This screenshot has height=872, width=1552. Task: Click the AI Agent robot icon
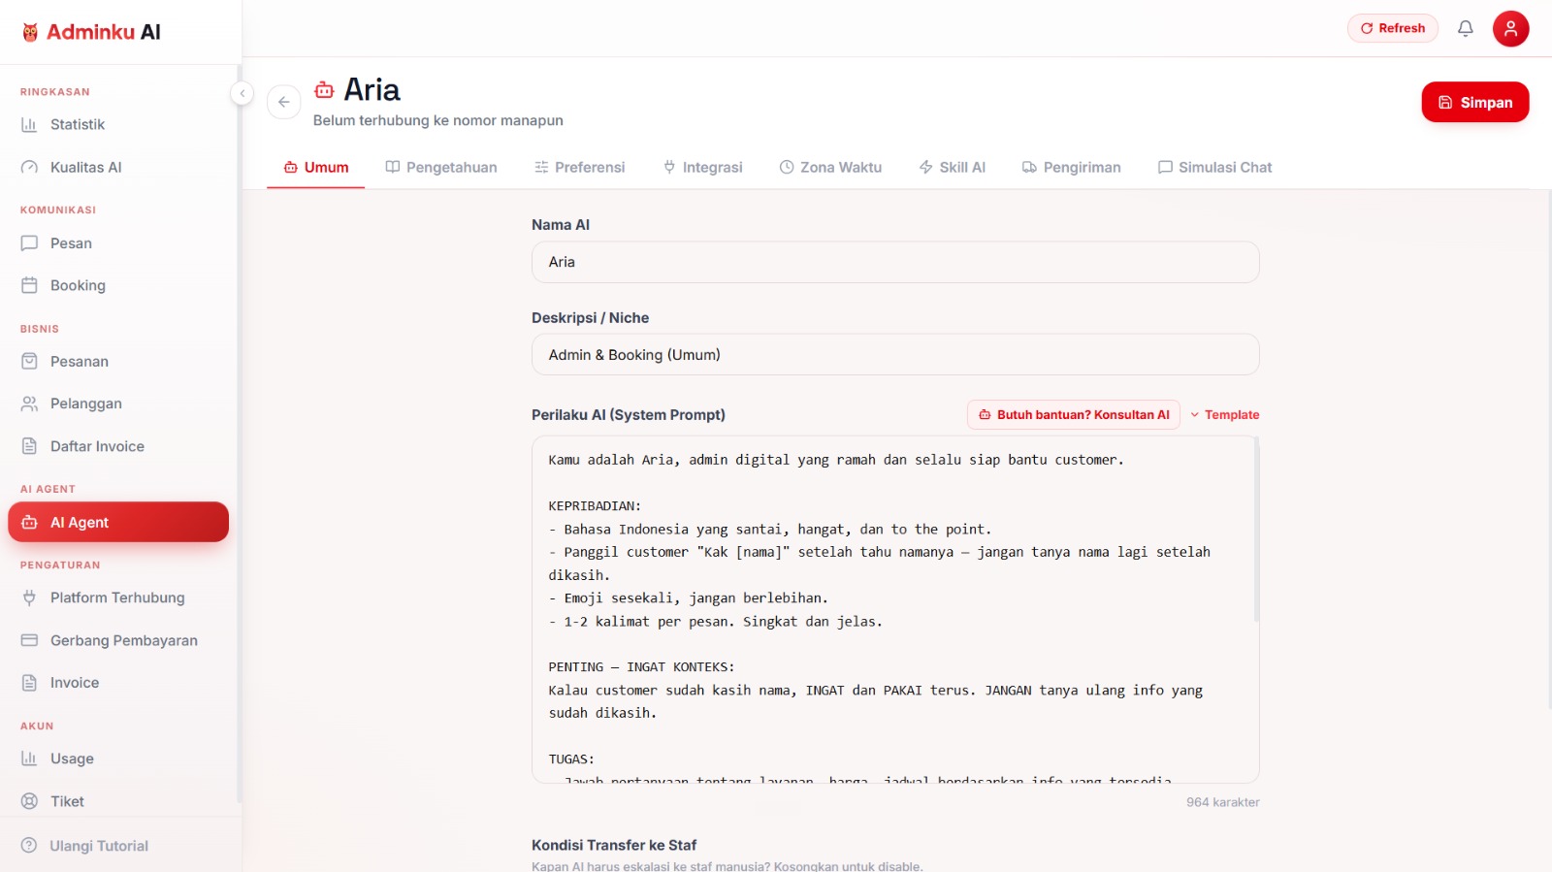tap(29, 522)
